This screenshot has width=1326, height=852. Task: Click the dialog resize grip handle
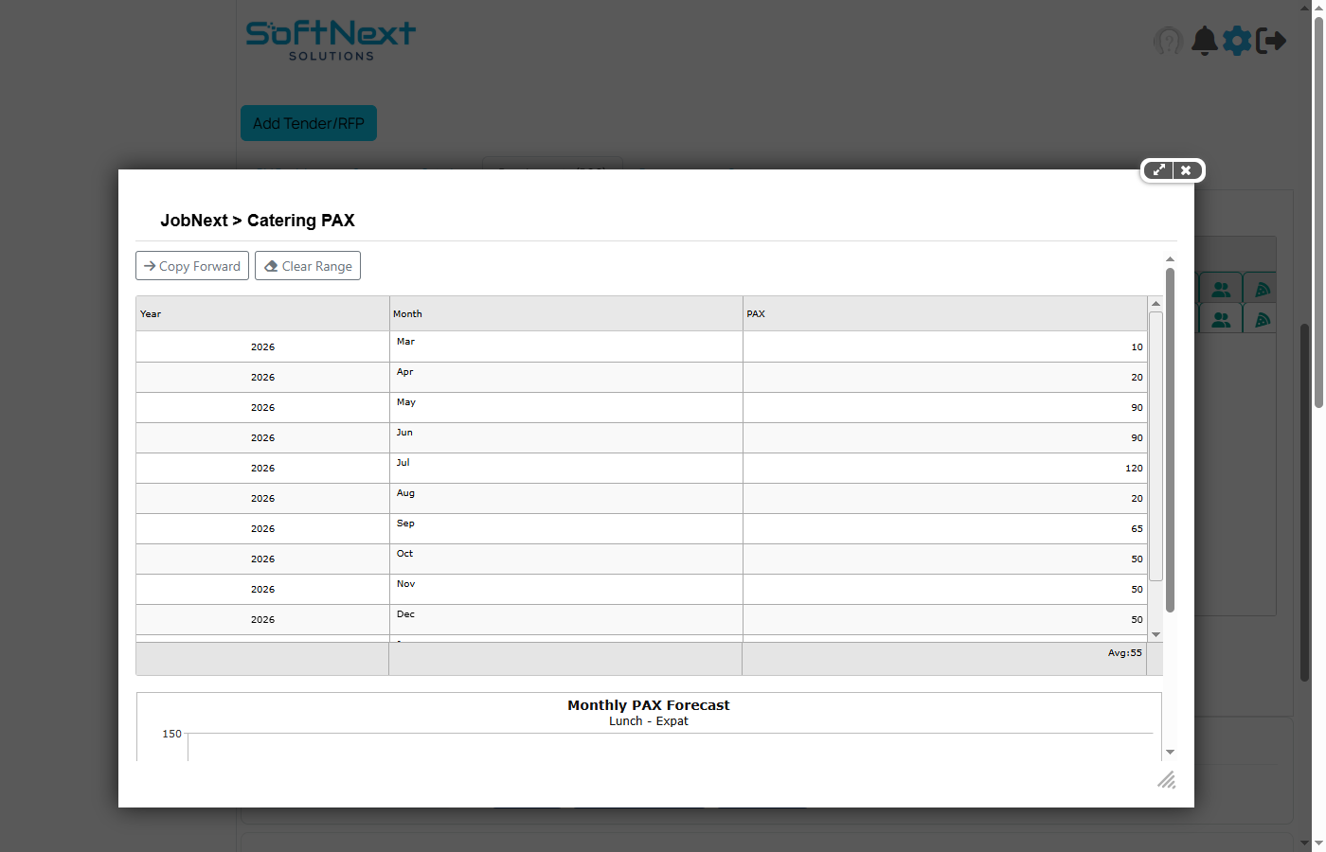pos(1167,780)
